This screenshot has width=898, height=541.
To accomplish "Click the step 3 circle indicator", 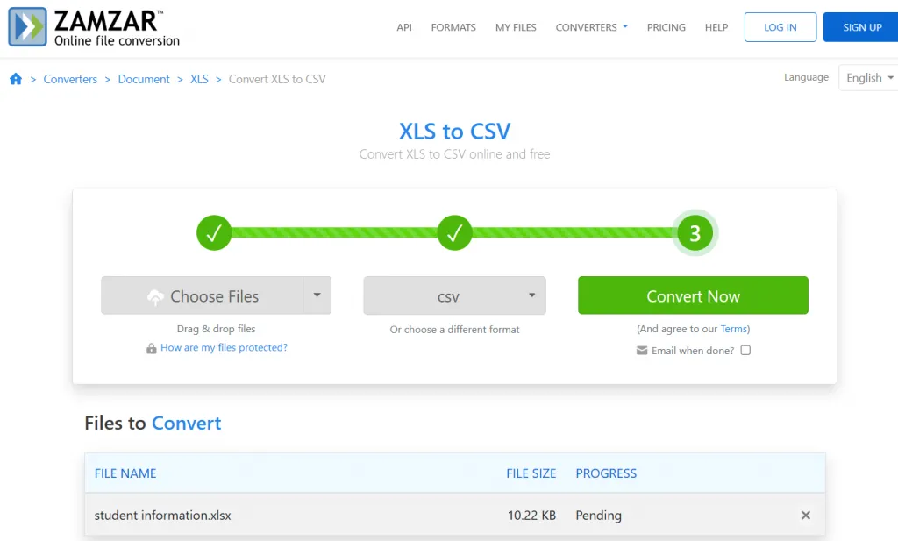I will [x=694, y=232].
